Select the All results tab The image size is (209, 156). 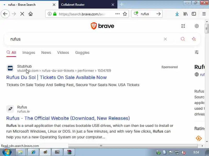pos(11,53)
